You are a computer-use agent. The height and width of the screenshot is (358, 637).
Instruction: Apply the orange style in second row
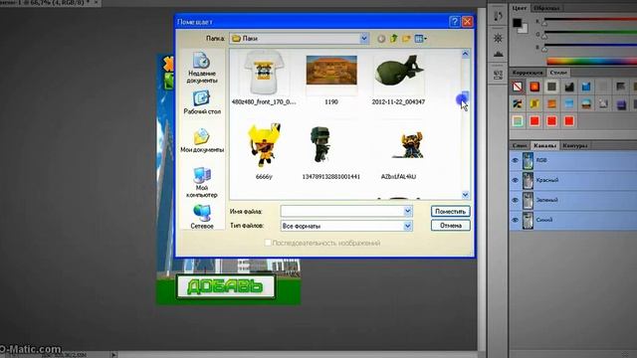coord(551,103)
